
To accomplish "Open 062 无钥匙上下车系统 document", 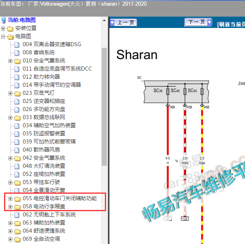I will pos(49,214).
